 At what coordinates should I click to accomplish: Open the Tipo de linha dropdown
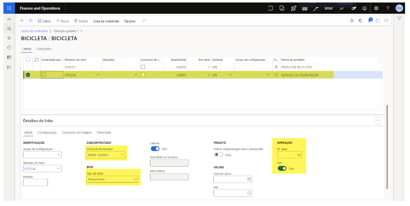coord(135,179)
